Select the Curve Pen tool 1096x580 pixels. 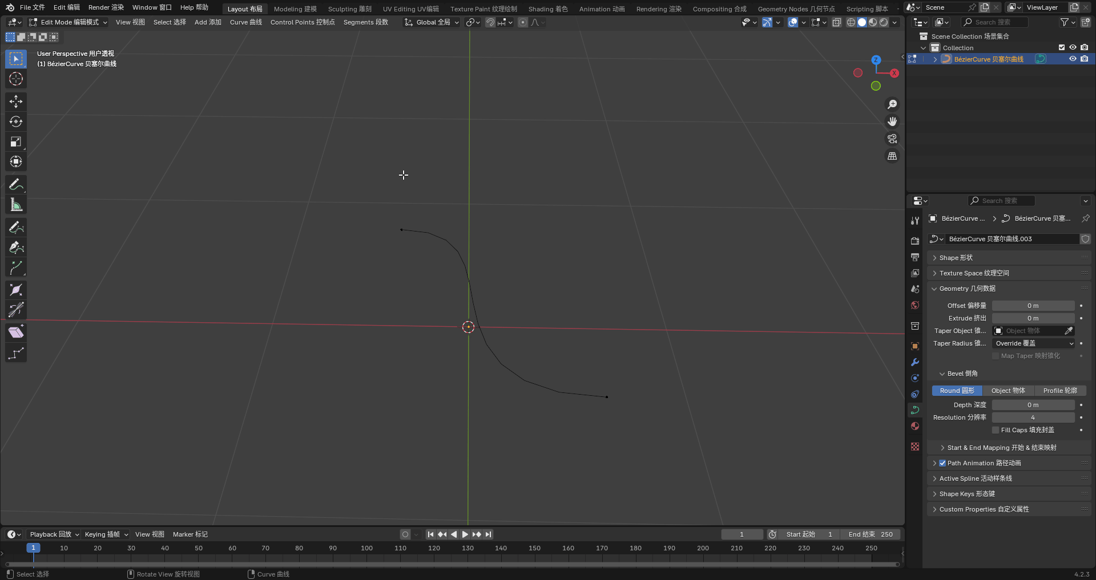(x=16, y=247)
